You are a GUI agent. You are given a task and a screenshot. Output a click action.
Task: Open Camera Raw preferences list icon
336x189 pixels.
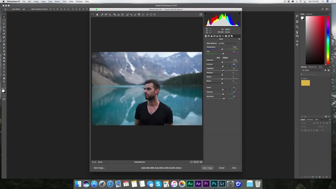click(147, 15)
